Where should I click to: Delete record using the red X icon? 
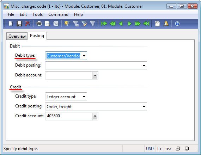28,24
